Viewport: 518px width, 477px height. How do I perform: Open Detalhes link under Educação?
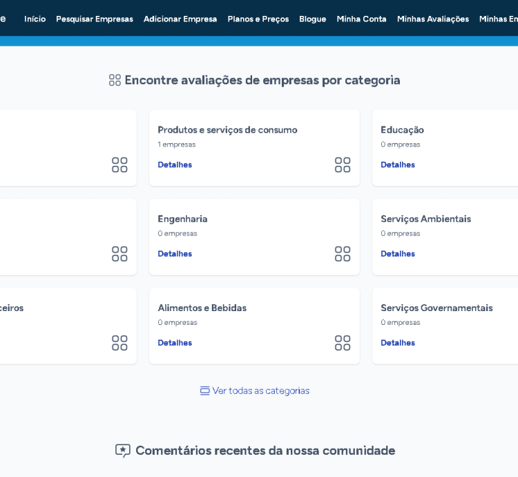[x=398, y=165]
